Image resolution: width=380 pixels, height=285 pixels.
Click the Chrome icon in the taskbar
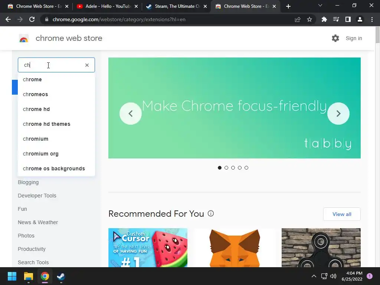click(45, 276)
